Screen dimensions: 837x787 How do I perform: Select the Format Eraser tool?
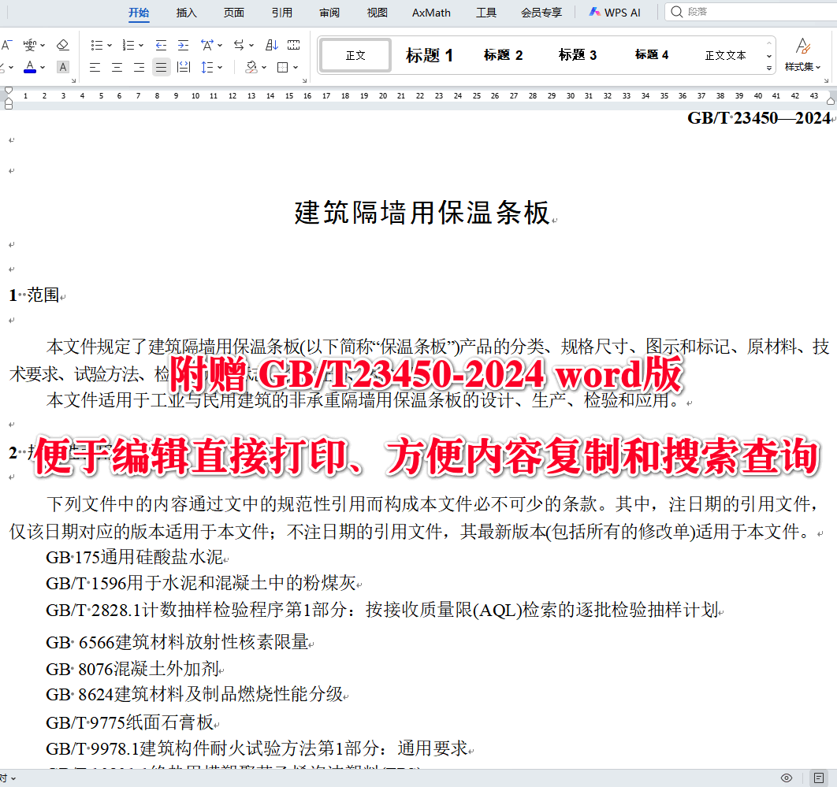(x=62, y=44)
